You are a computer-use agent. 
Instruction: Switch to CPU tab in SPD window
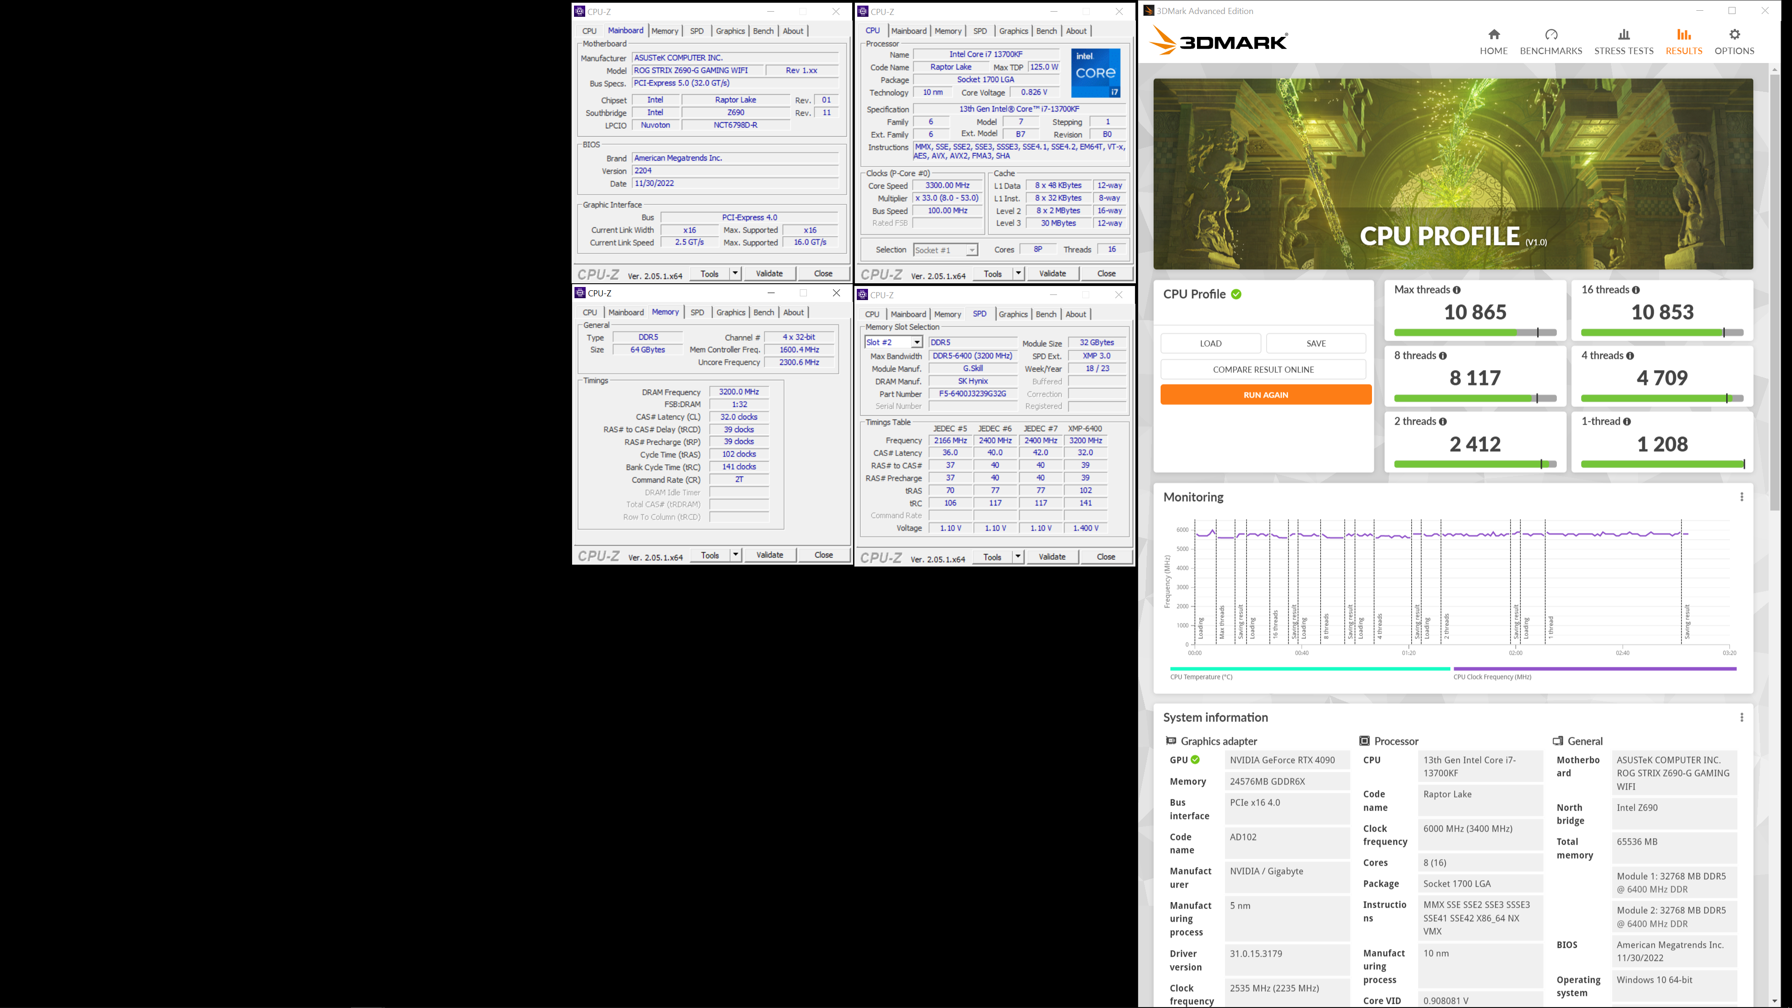tap(872, 315)
